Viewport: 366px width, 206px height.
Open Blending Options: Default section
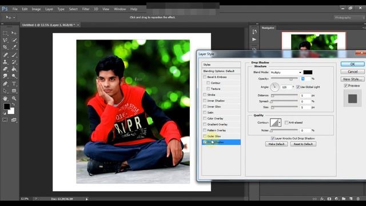(x=221, y=71)
